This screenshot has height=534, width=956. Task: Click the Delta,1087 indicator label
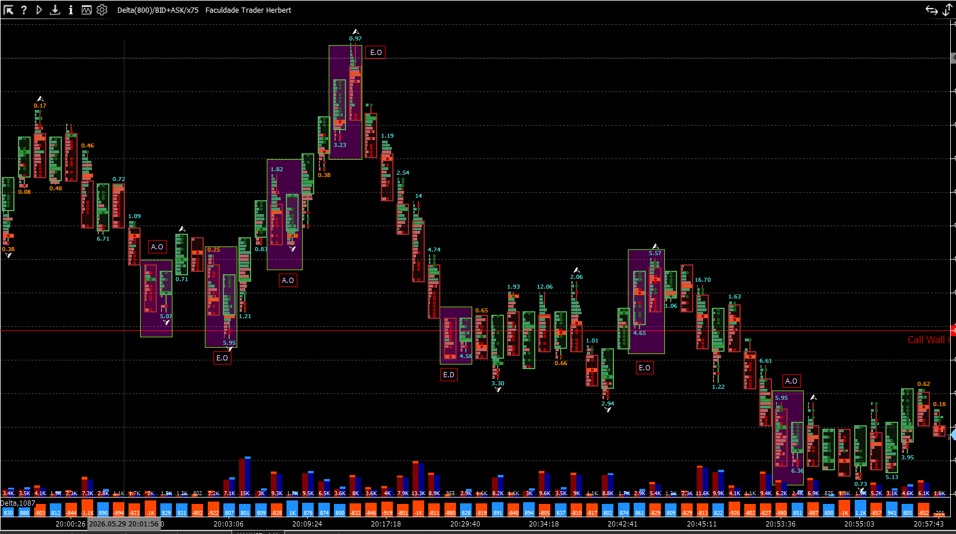coord(18,503)
